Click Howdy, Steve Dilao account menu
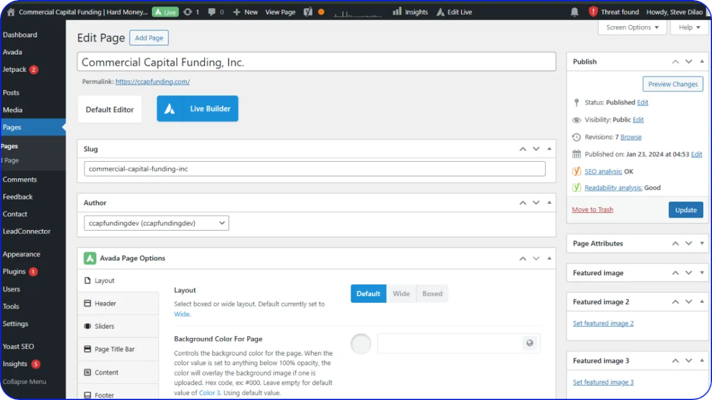This screenshot has width=712, height=400. 673,12
